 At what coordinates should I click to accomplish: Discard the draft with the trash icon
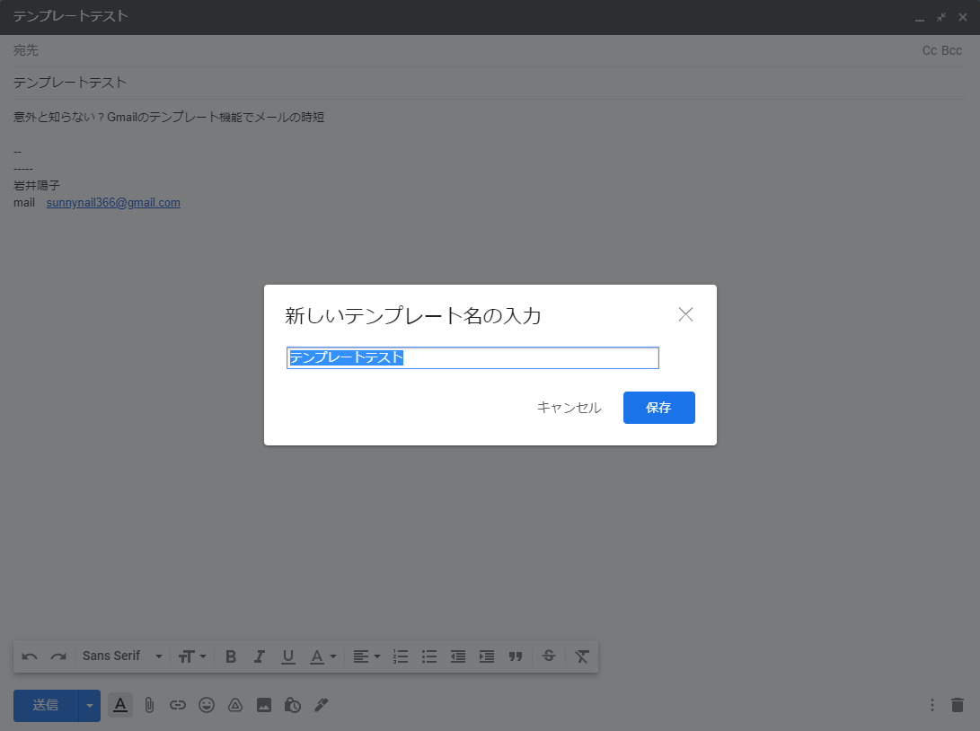pos(958,705)
